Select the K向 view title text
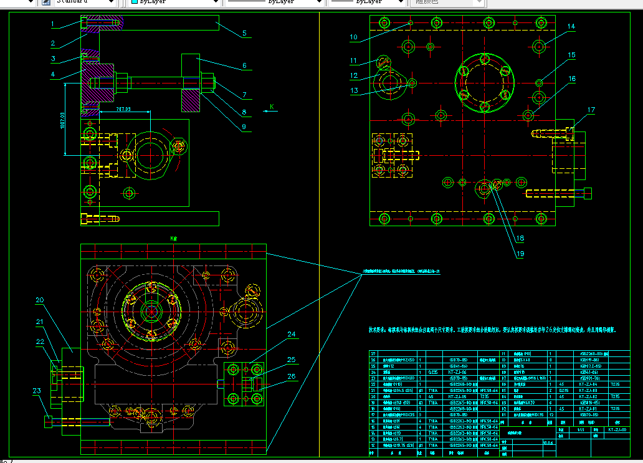Image resolution: width=643 pixels, height=463 pixels. [173, 238]
